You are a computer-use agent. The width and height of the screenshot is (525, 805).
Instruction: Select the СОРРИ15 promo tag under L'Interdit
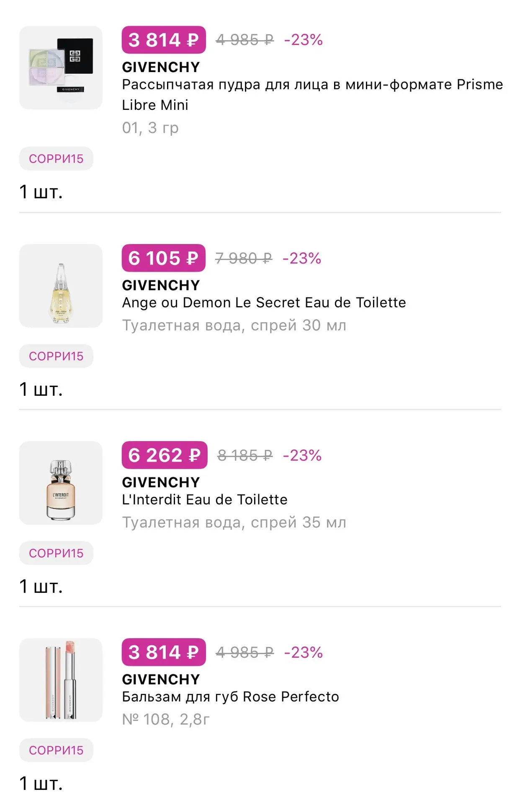pos(56,553)
